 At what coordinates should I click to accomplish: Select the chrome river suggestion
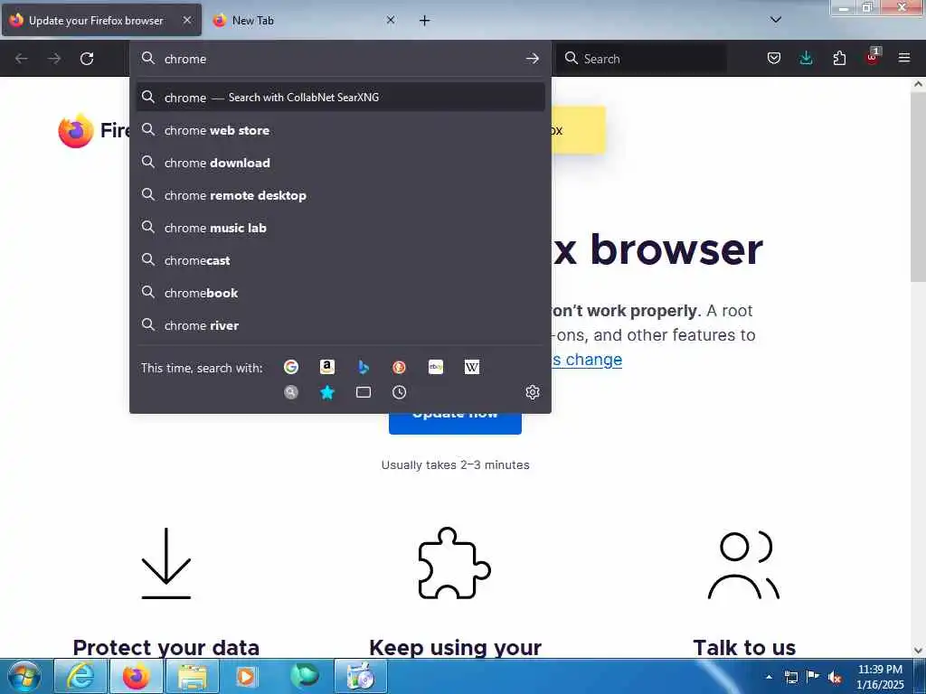(341, 324)
